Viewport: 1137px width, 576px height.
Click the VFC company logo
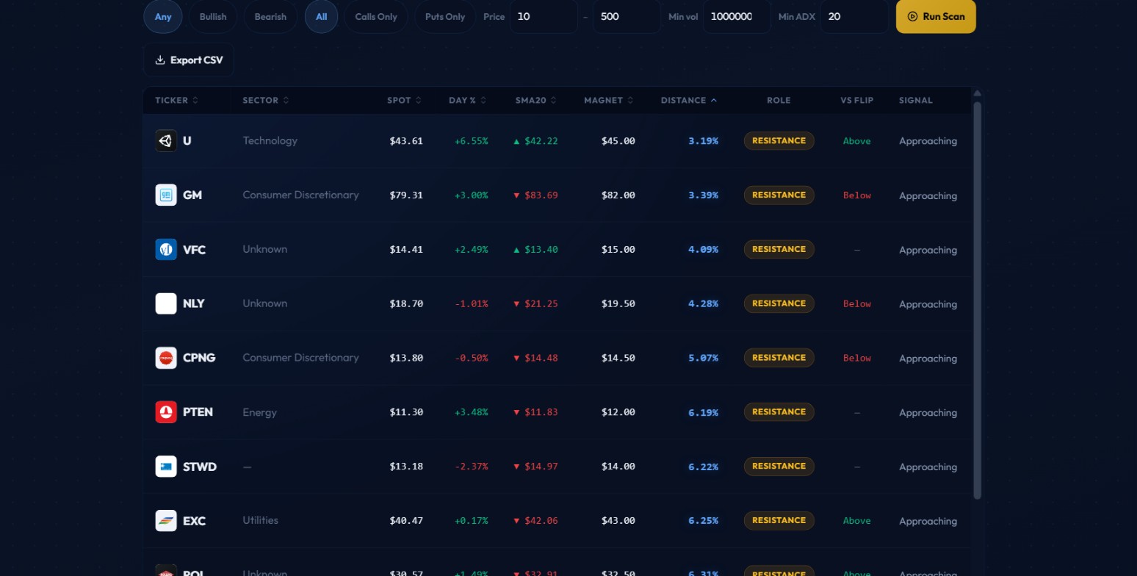pyautogui.click(x=166, y=249)
